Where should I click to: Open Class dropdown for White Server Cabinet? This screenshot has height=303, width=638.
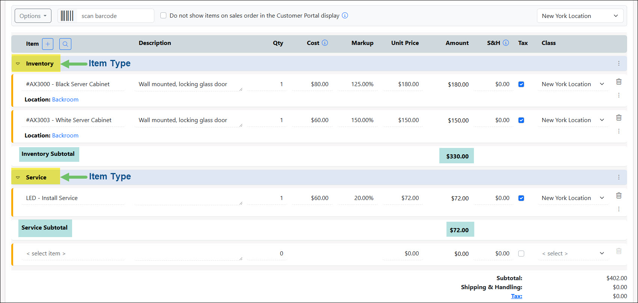click(573, 120)
